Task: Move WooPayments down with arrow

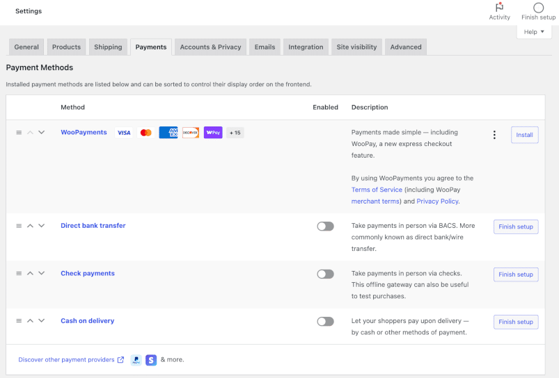Action: [x=41, y=133]
